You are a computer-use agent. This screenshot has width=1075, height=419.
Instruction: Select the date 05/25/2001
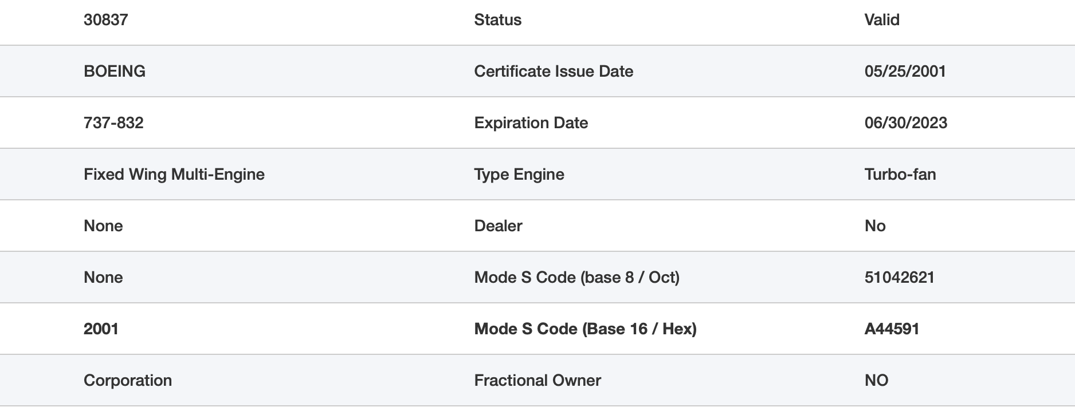pyautogui.click(x=905, y=72)
